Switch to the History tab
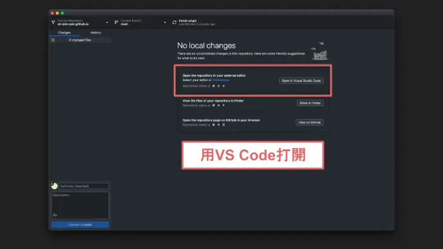The width and height of the screenshot is (443, 249). point(95,33)
